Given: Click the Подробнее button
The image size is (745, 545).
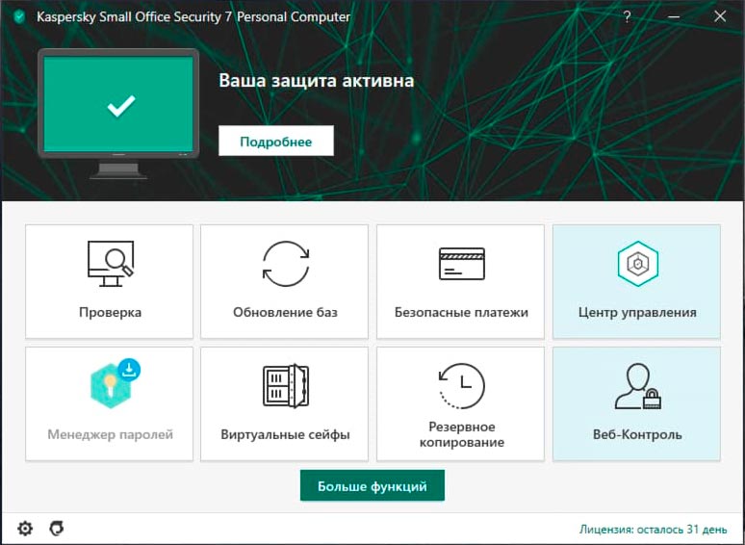Looking at the screenshot, I should point(275,141).
